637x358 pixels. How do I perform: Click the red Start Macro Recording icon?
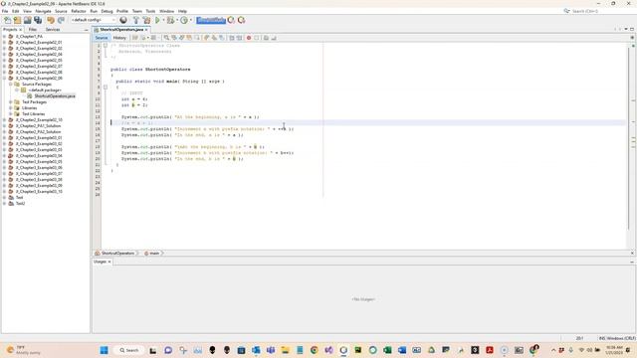point(249,38)
